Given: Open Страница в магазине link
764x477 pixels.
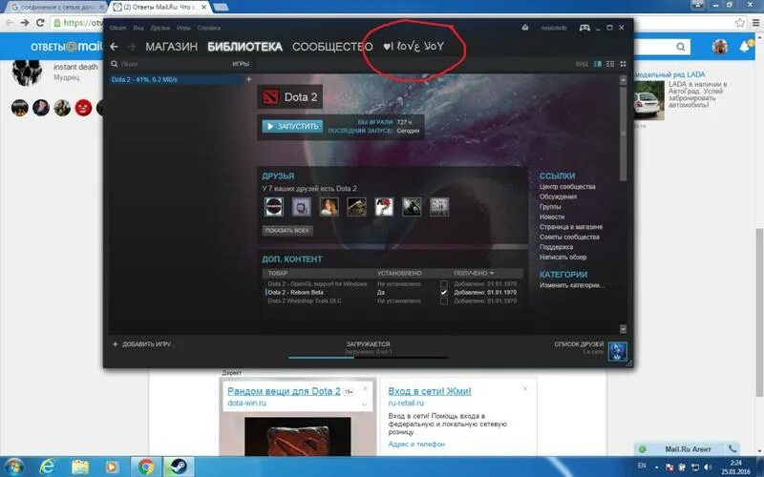Looking at the screenshot, I should click(x=570, y=227).
